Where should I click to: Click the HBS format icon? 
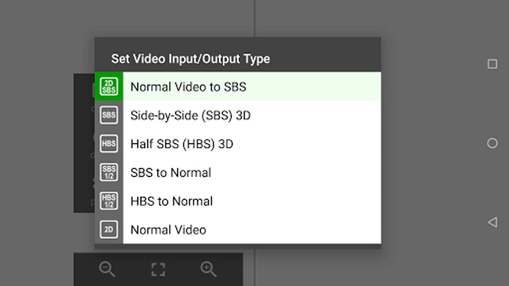point(109,144)
